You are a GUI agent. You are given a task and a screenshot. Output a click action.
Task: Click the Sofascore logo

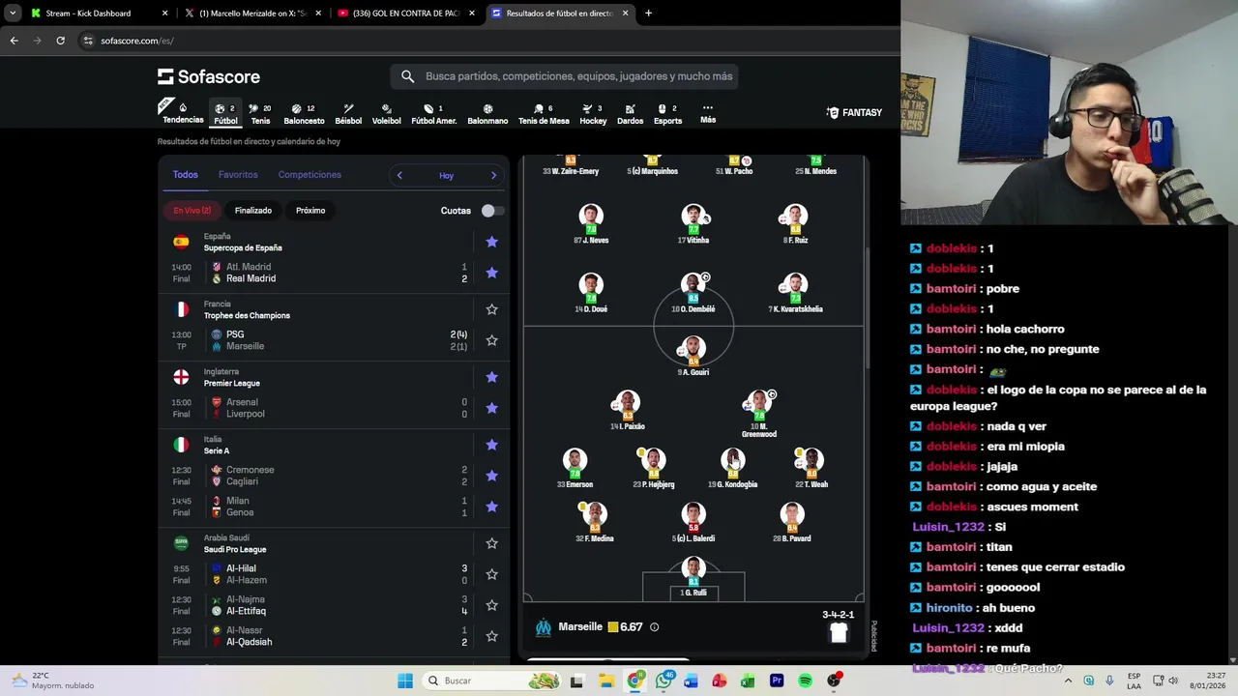(209, 76)
